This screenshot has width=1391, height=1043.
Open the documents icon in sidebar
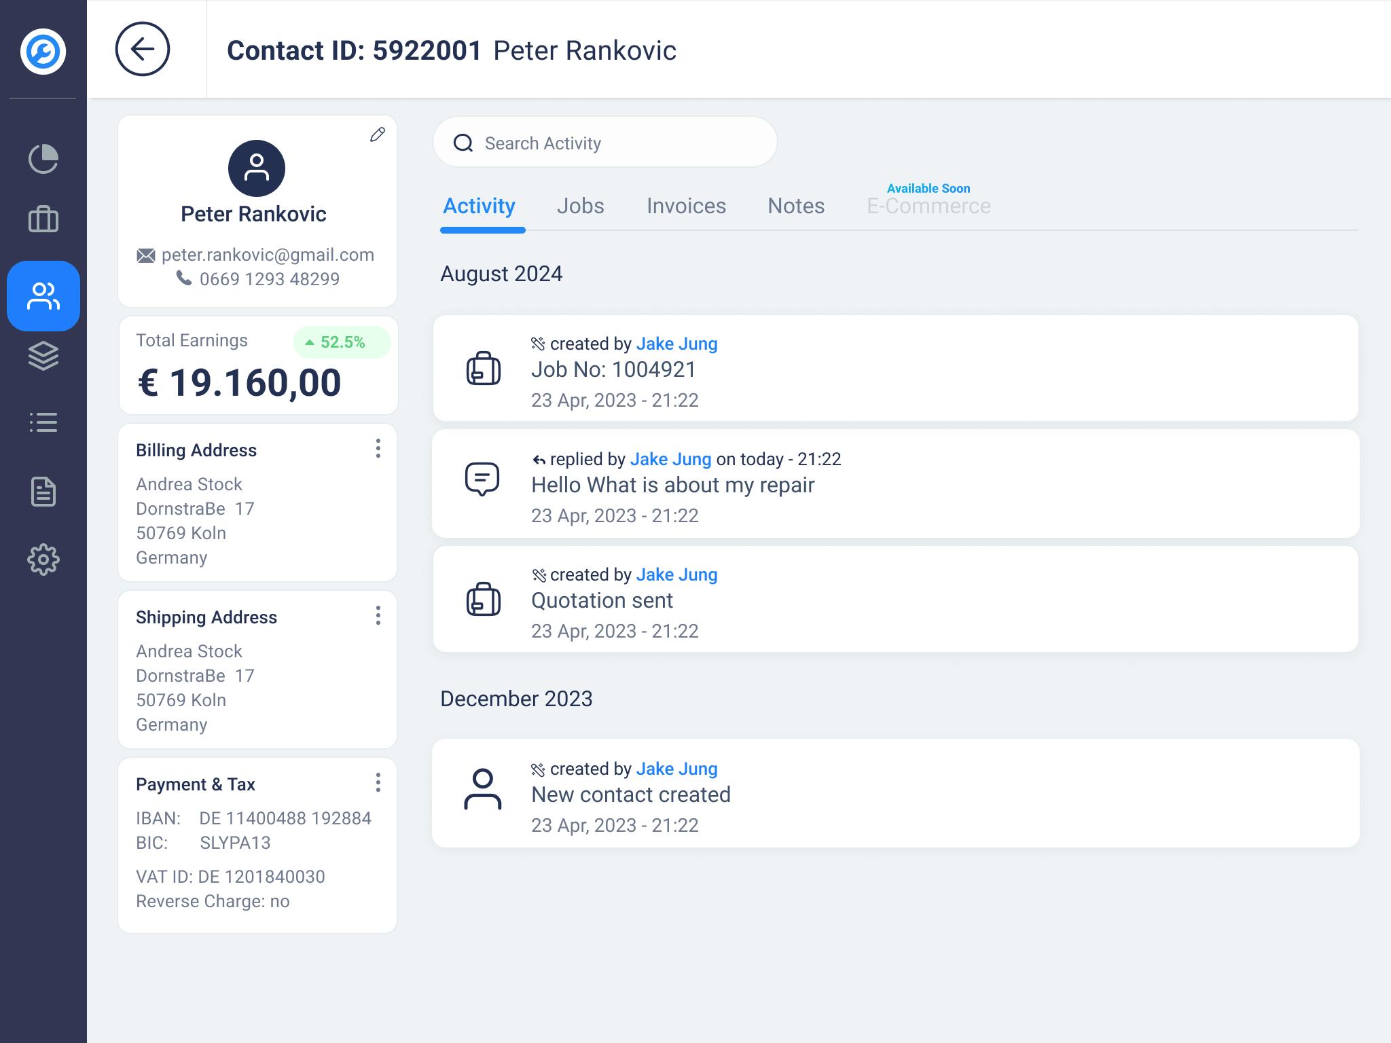43,491
